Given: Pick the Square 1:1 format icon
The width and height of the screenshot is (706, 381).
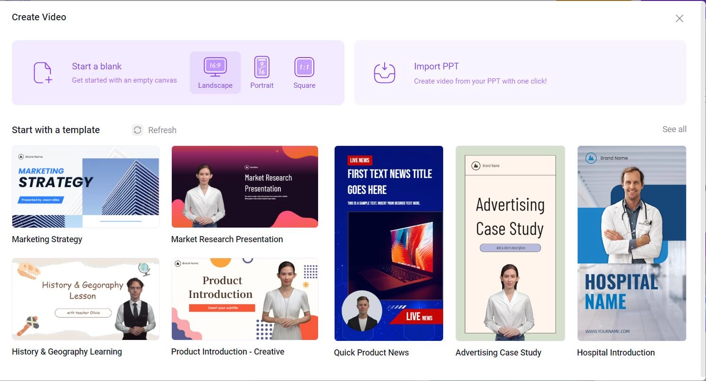Looking at the screenshot, I should 304,67.
